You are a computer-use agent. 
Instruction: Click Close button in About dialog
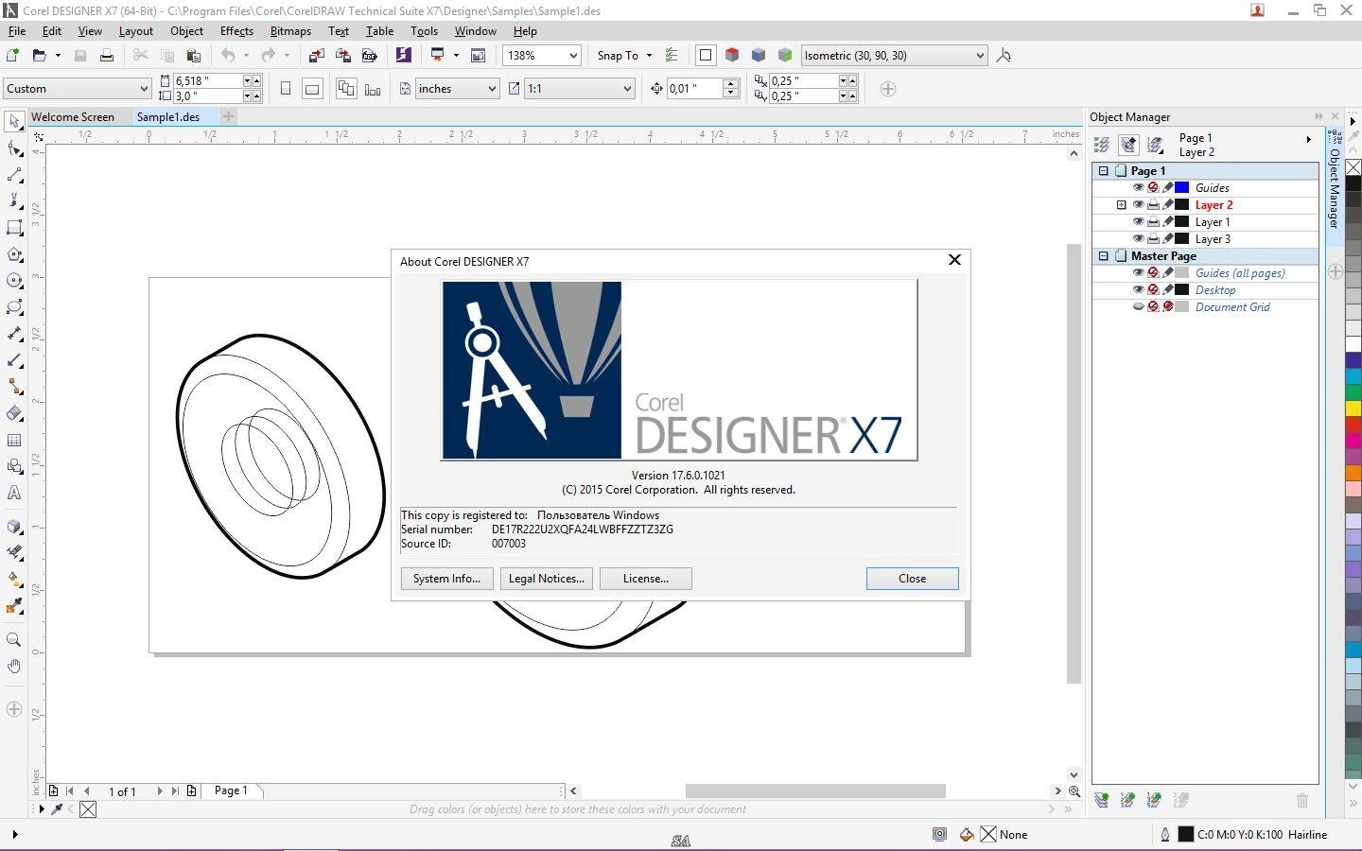913,579
